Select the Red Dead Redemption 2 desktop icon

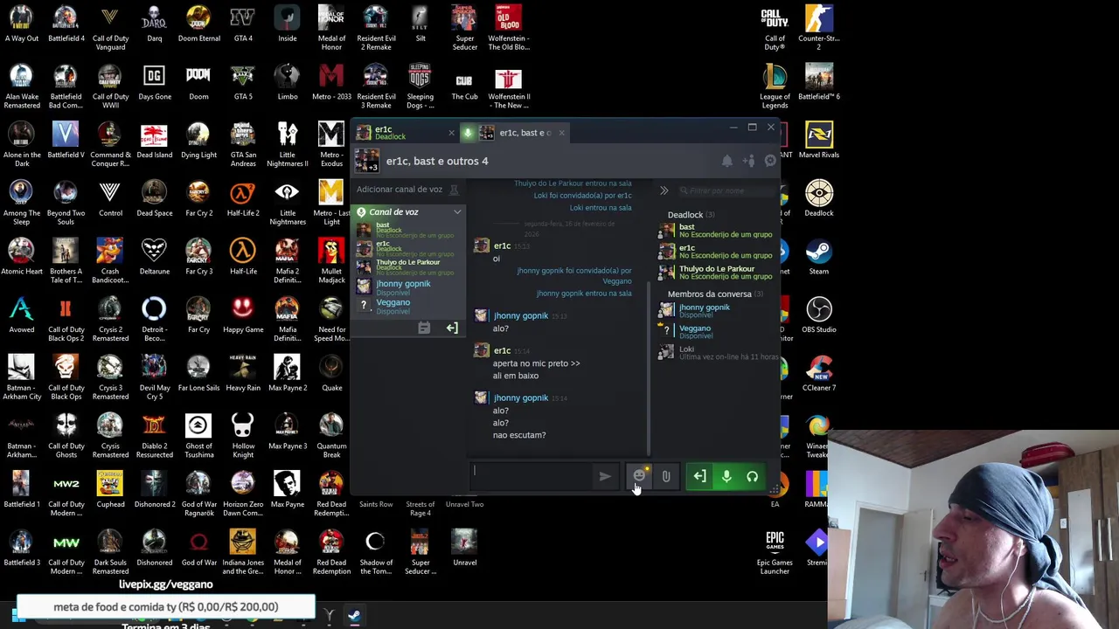click(331, 494)
